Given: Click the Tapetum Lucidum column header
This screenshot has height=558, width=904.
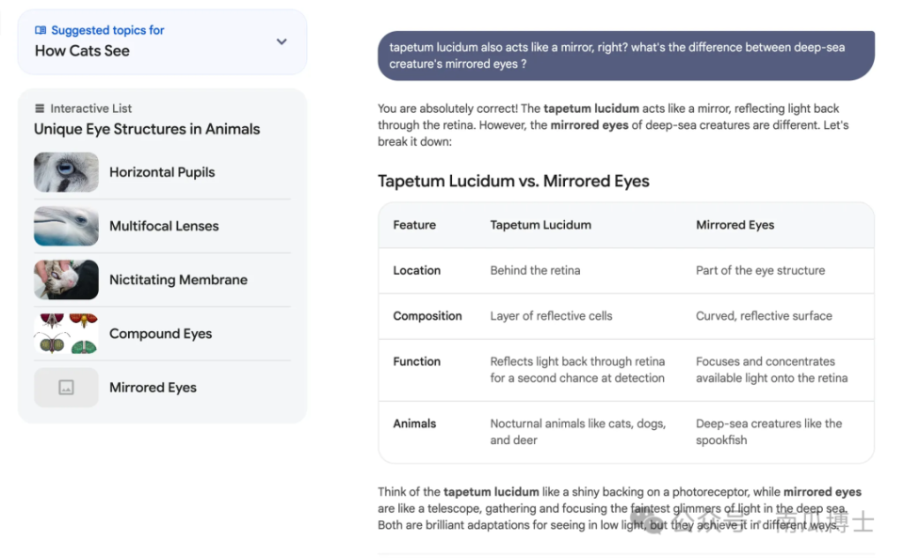Looking at the screenshot, I should coord(541,225).
